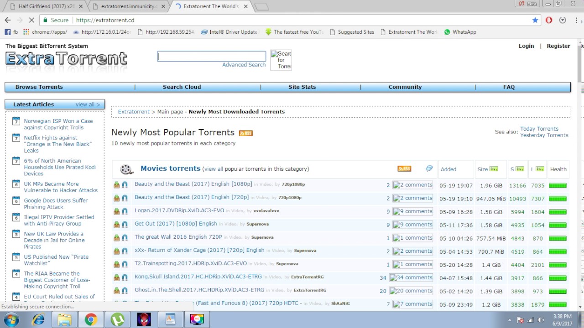Open Internet Explorer from the taskbar
The height and width of the screenshot is (328, 584).
click(x=38, y=319)
